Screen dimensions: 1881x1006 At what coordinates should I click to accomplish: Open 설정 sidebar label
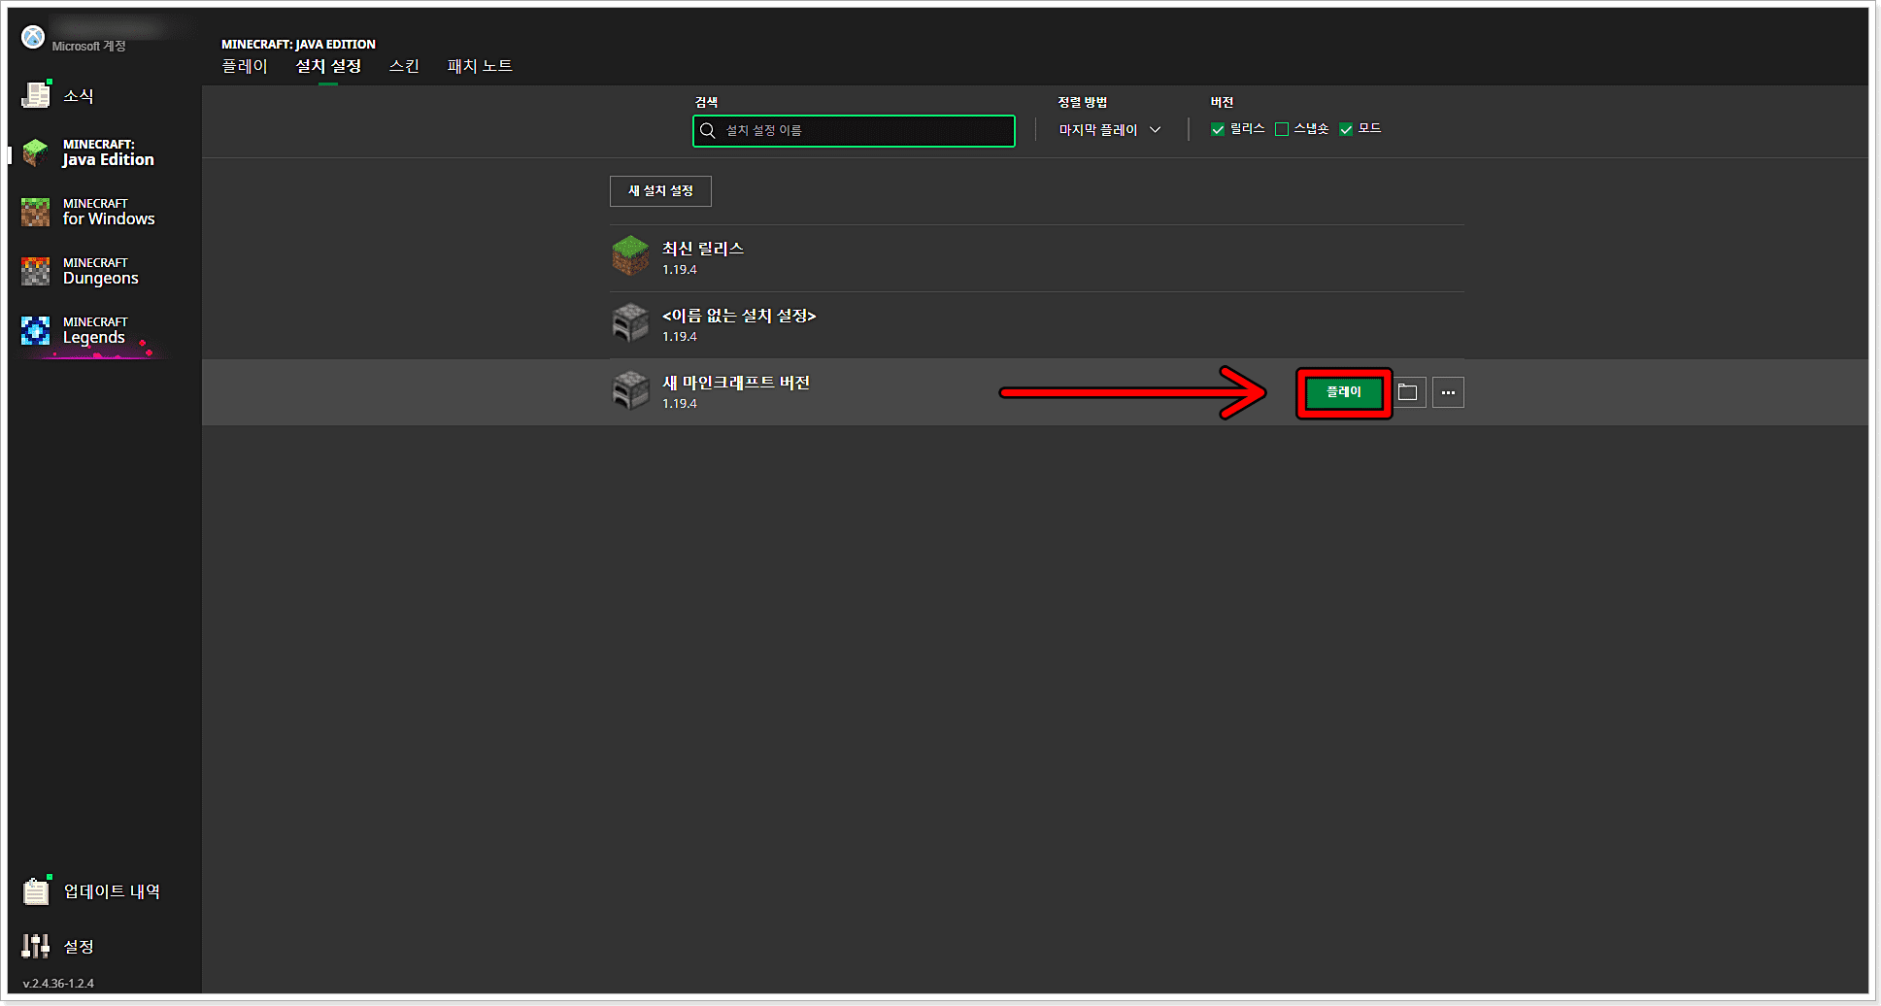pyautogui.click(x=79, y=947)
